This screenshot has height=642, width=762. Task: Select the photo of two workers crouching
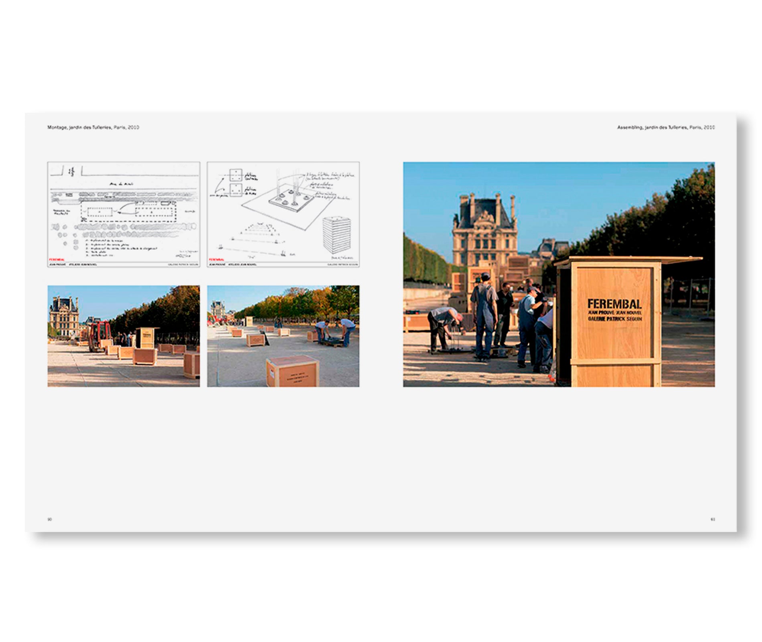click(x=283, y=336)
